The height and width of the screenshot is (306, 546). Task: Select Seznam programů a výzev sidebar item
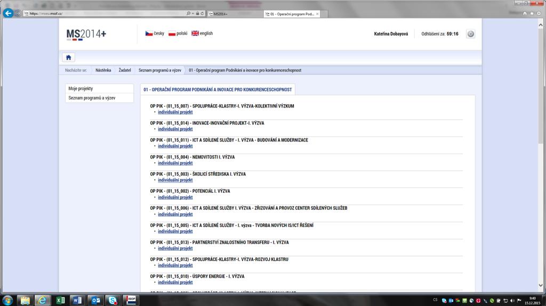(x=99, y=98)
